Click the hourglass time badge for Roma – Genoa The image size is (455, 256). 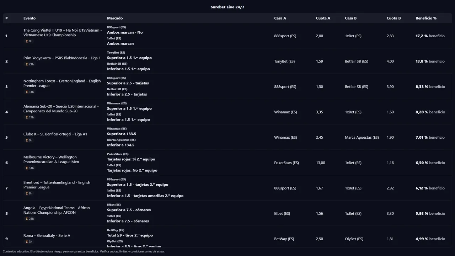point(29,242)
